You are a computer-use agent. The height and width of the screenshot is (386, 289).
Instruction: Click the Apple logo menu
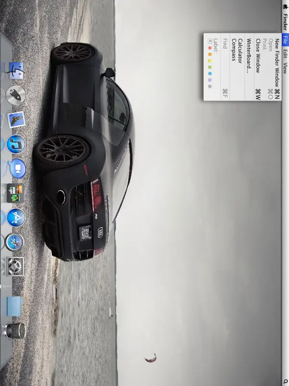[x=285, y=4]
